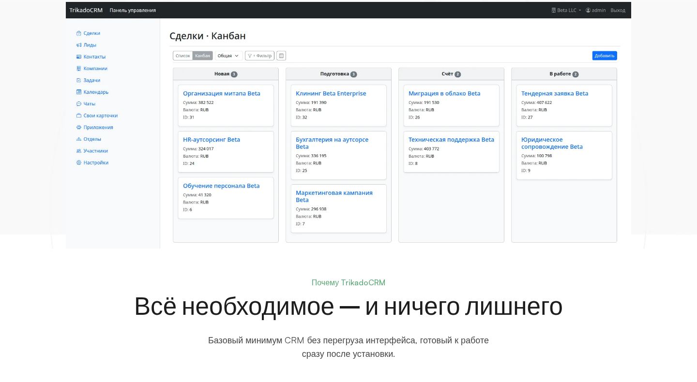Switch view to Список
This screenshot has width=697, height=382.
[x=182, y=56]
